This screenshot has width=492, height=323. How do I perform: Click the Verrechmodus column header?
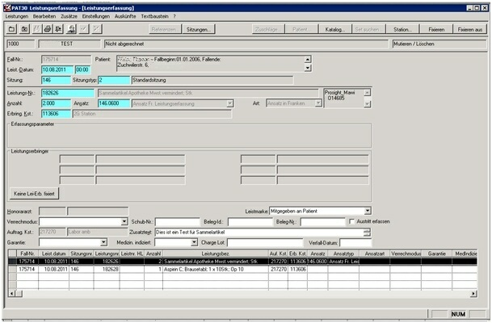406,254
